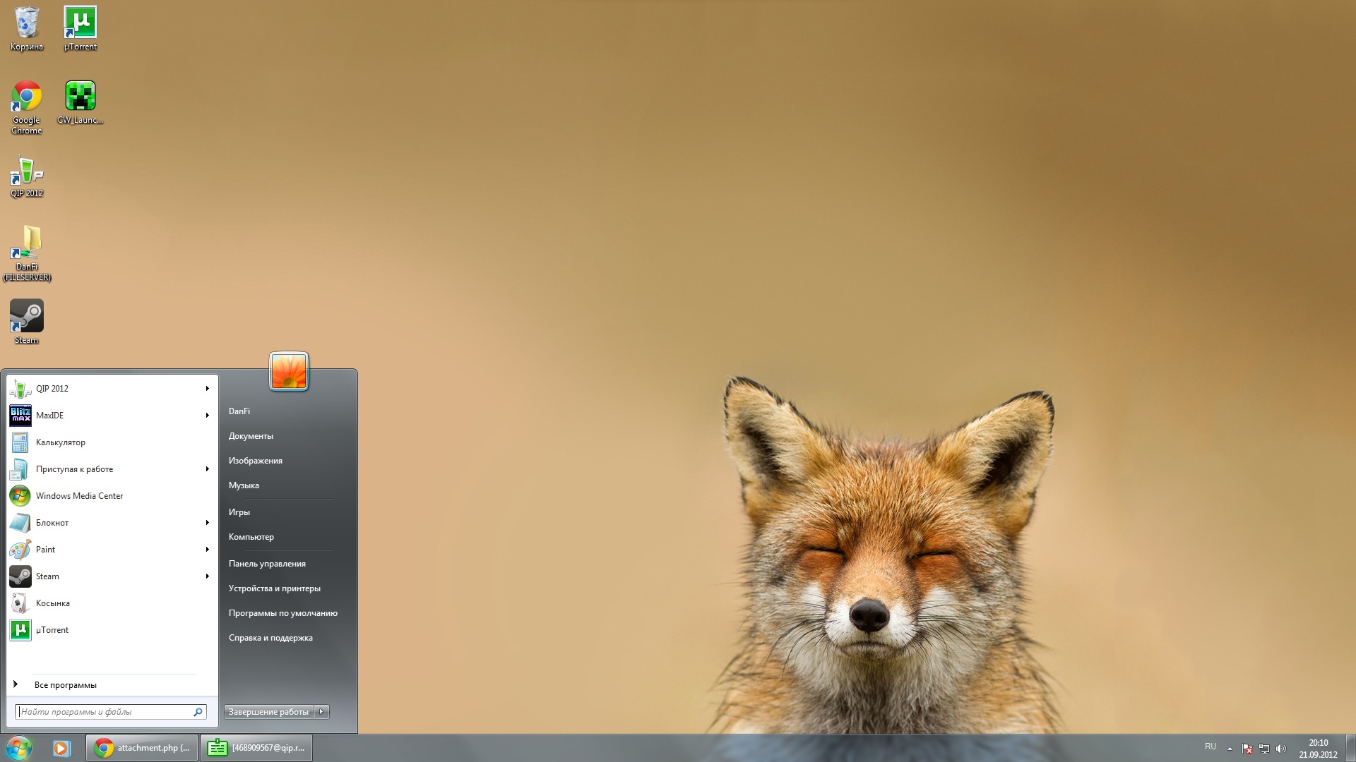
Task: Launch the CW_Launcher Minecraft creeper icon
Action: (80, 97)
